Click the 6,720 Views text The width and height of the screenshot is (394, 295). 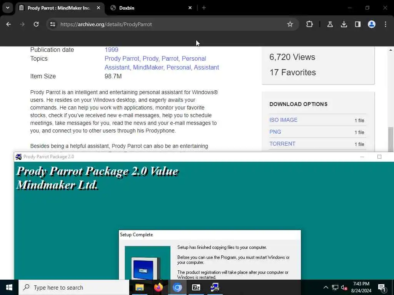point(292,57)
